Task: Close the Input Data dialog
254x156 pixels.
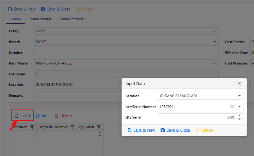Action: pyautogui.click(x=239, y=83)
